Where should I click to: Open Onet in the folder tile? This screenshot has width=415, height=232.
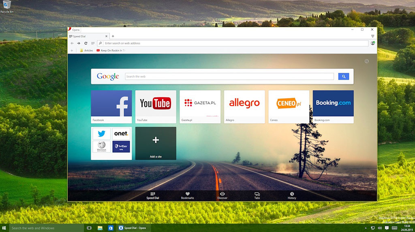pos(121,134)
